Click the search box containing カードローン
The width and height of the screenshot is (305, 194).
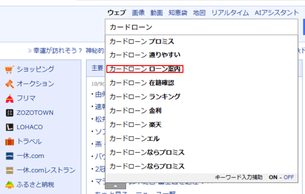click(x=201, y=27)
